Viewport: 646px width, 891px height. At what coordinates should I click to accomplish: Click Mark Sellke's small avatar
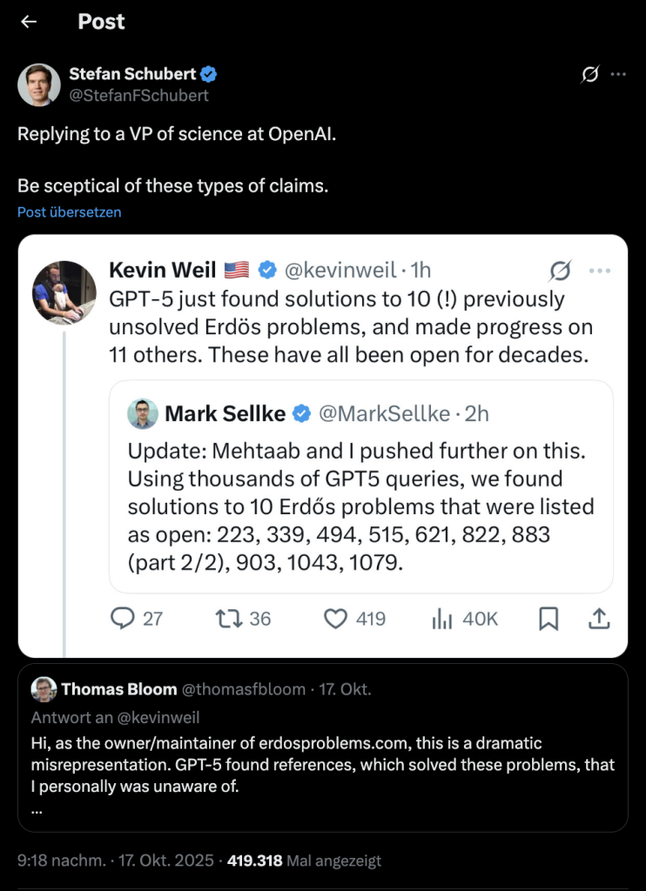[x=143, y=414]
